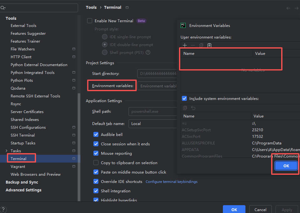The image size is (300, 213).
Task: Uncheck Include system environment variables
Action: (184, 98)
